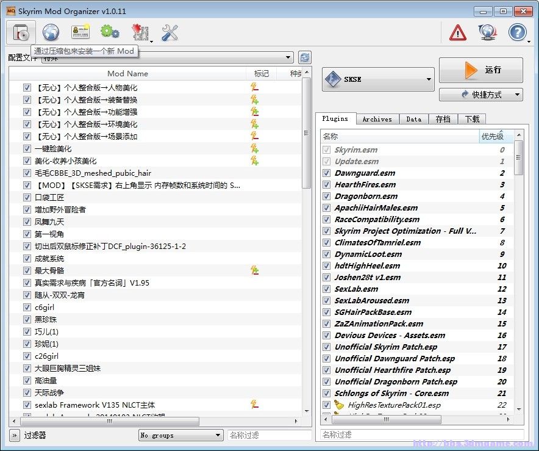The image size is (539, 451).
Task: Click flag icon on 人物美化 row
Action: (x=254, y=87)
